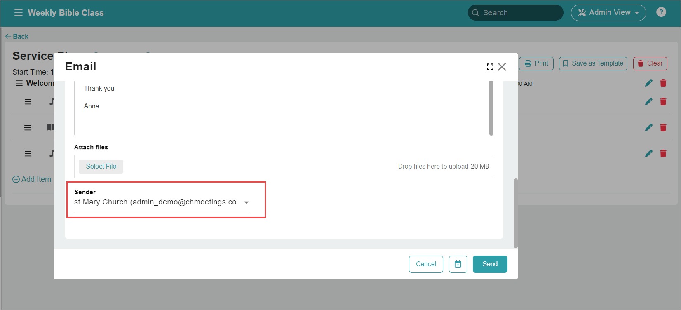Focus the Search field

tap(515, 13)
